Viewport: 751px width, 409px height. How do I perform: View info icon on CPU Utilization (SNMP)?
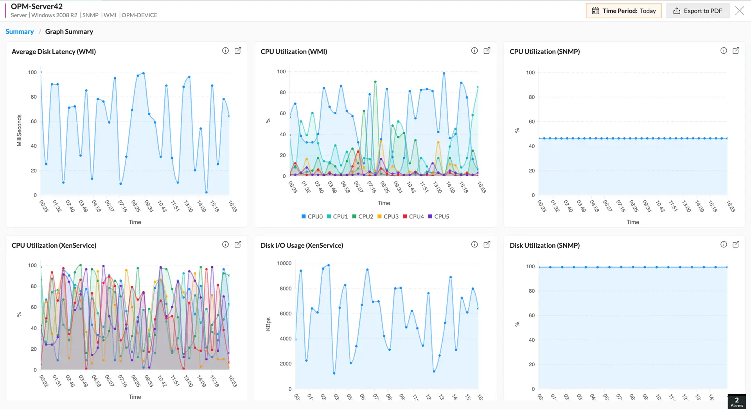tap(724, 50)
